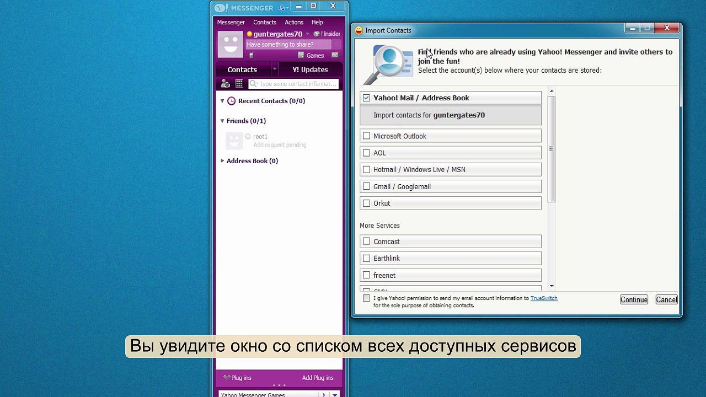The image size is (706, 397).
Task: Open the Messenger menu
Action: click(x=231, y=23)
